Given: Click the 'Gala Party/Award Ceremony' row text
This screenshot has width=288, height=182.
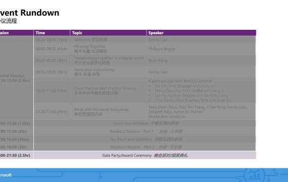Looking at the screenshot, I should (x=145, y=156).
